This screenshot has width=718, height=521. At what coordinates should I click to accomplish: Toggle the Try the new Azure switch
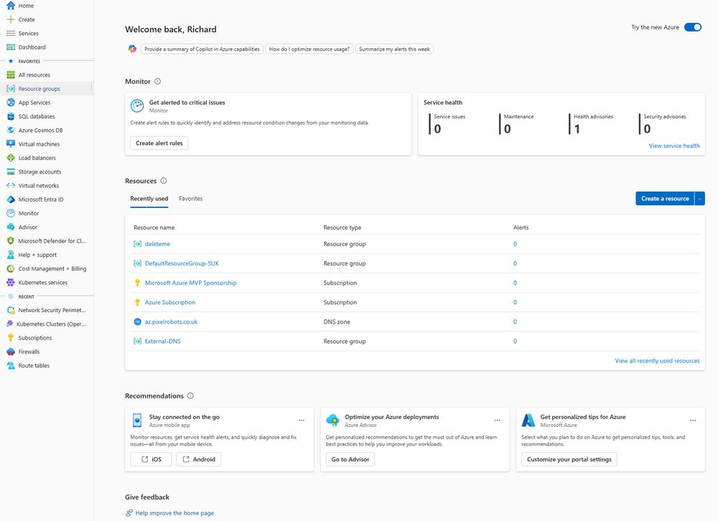[693, 27]
